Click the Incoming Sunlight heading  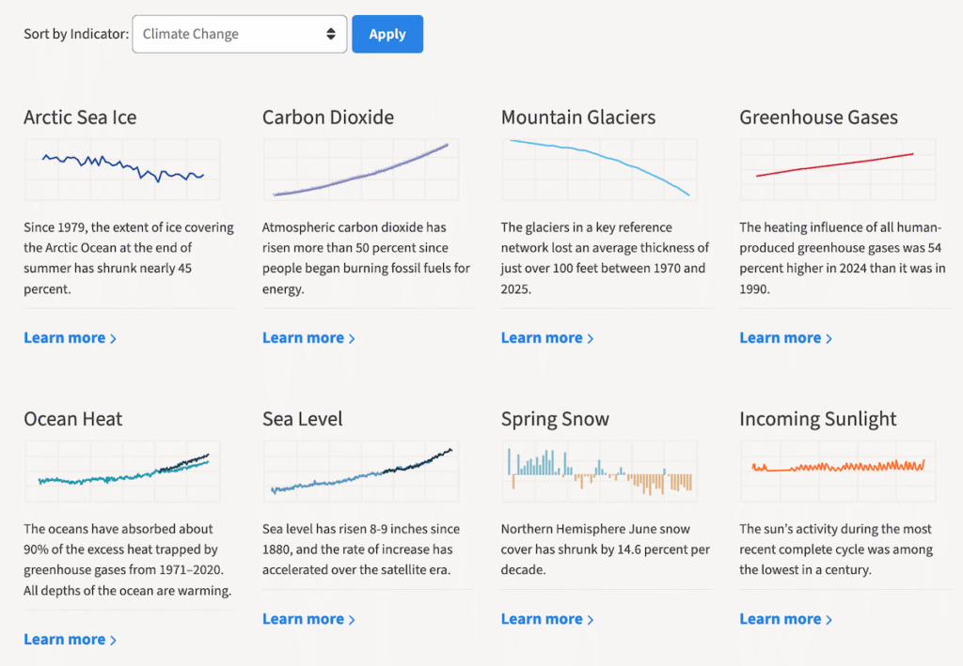[x=818, y=419]
